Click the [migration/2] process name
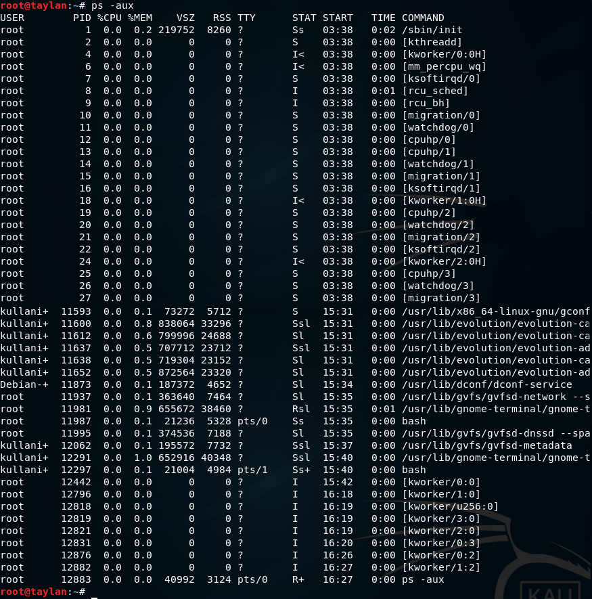The height and width of the screenshot is (599, 592). [x=441, y=238]
